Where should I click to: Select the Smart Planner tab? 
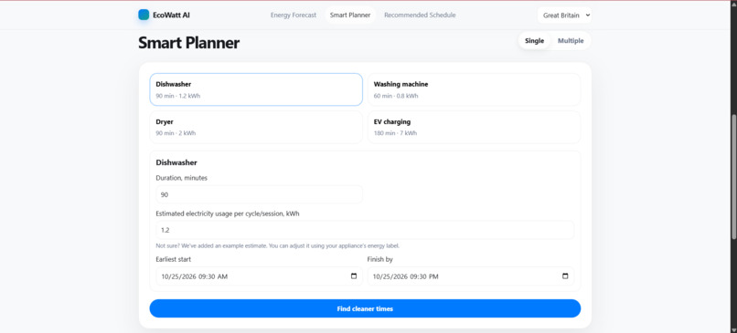350,15
